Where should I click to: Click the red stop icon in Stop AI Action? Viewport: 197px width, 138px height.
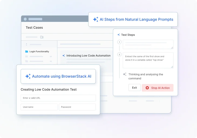[147, 88]
